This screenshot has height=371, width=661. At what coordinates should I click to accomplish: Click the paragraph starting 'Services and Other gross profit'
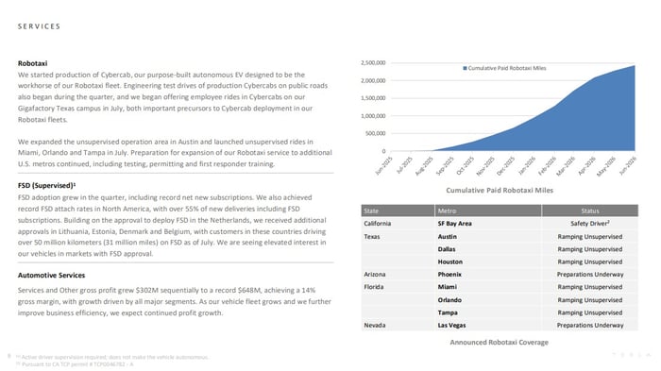click(174, 301)
